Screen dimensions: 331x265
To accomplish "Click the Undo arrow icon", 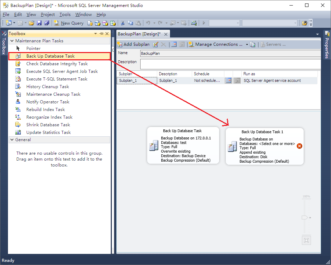I will coord(148,23).
